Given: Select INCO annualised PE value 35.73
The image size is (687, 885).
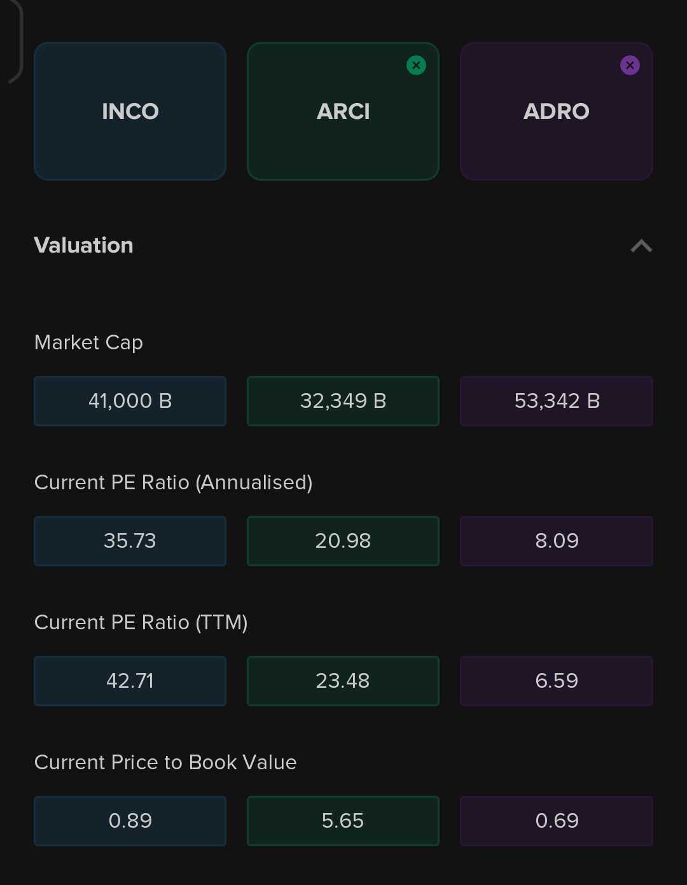Looking at the screenshot, I should (130, 541).
